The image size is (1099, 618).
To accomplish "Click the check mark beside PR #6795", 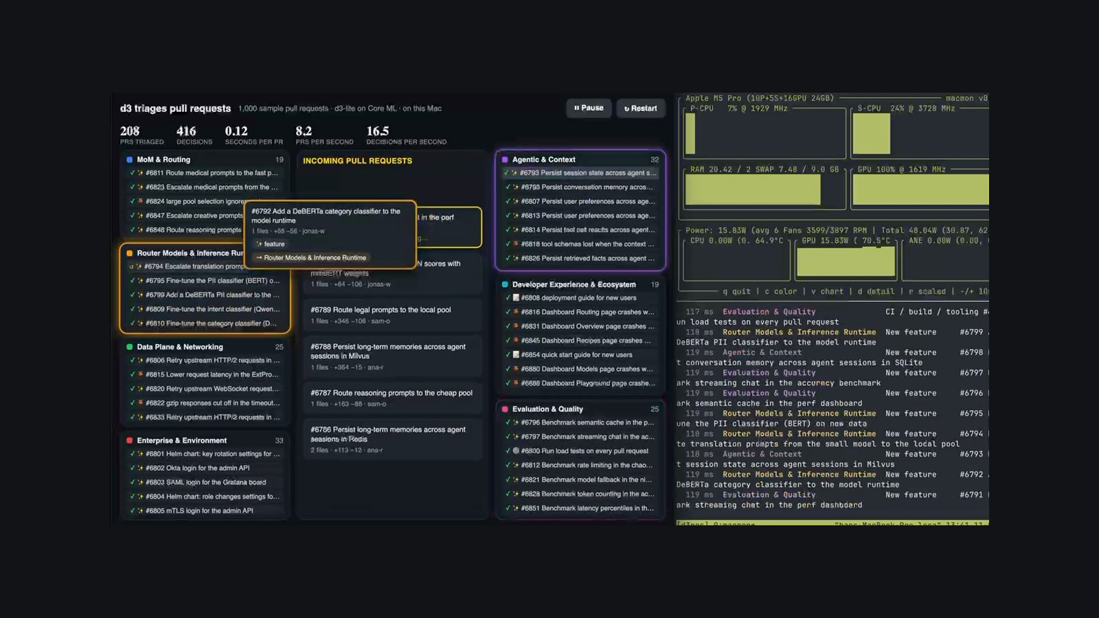I will pos(133,281).
